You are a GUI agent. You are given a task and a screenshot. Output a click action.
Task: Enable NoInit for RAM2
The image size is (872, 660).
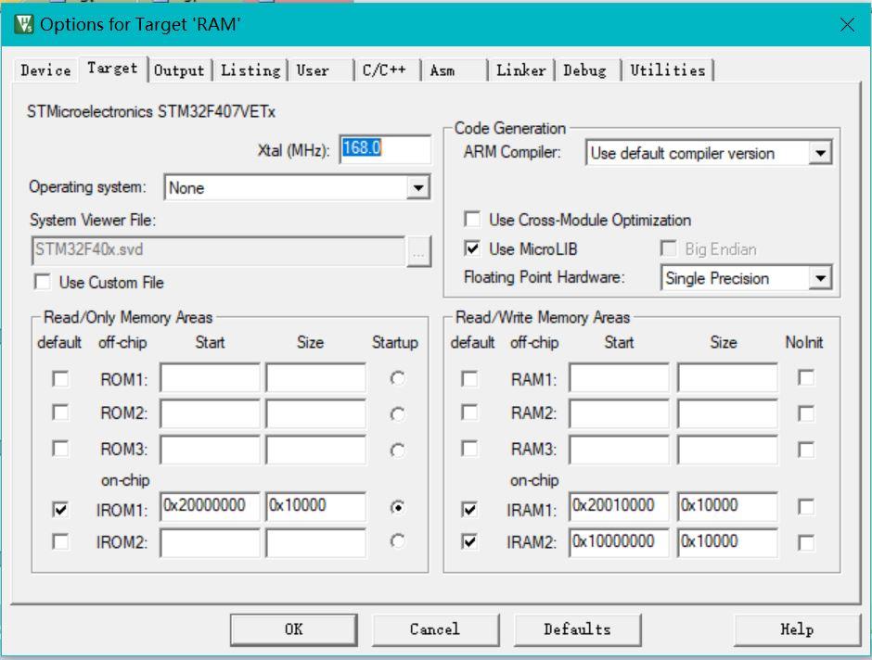pyautogui.click(x=806, y=413)
